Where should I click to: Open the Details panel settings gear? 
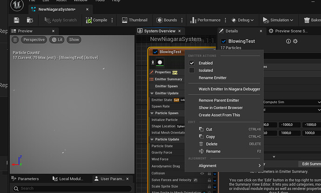click(x=295, y=41)
